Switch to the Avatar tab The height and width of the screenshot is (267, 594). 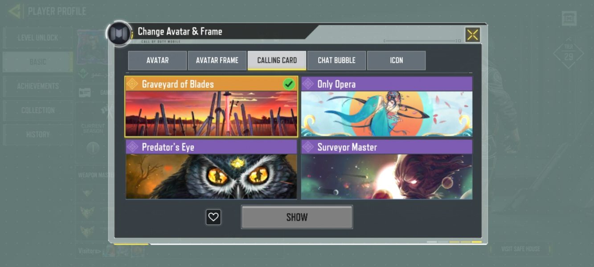(x=157, y=61)
